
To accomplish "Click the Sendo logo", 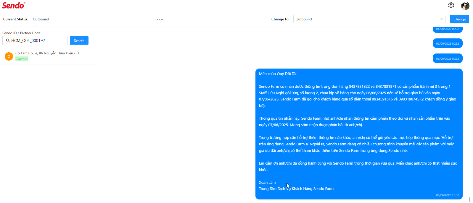I will [x=14, y=5].
